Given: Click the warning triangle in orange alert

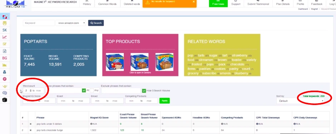Looking at the screenshot, I should [147, 3].
